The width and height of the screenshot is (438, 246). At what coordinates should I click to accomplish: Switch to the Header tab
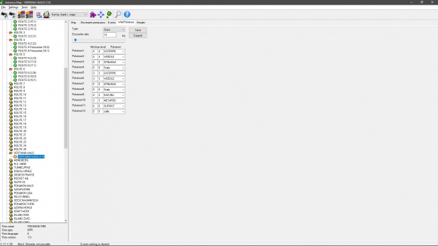pos(141,22)
